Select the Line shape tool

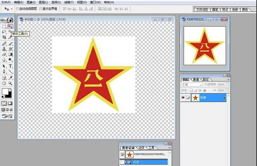(10, 71)
